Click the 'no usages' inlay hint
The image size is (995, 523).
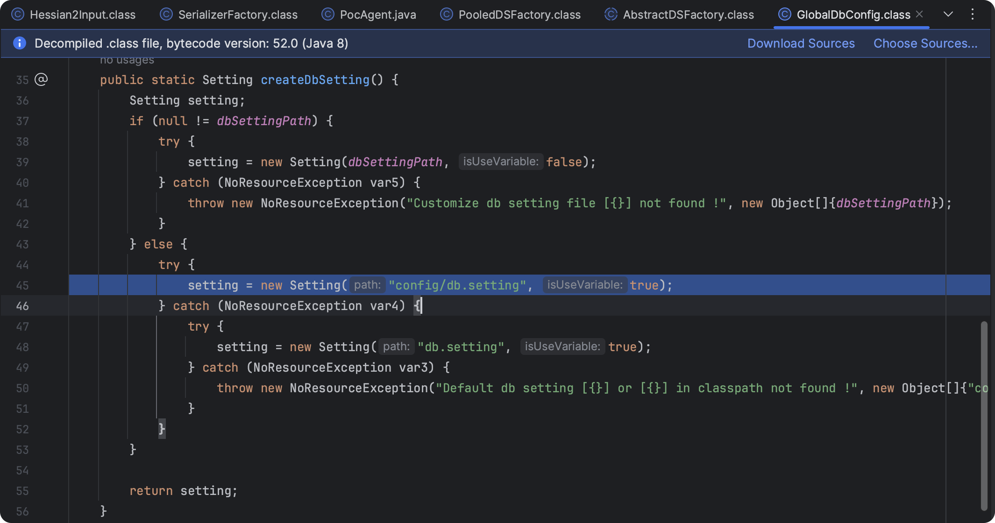(127, 60)
